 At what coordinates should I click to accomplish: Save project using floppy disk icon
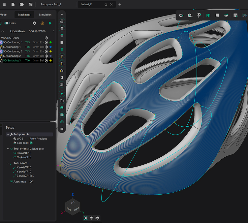point(31,4)
